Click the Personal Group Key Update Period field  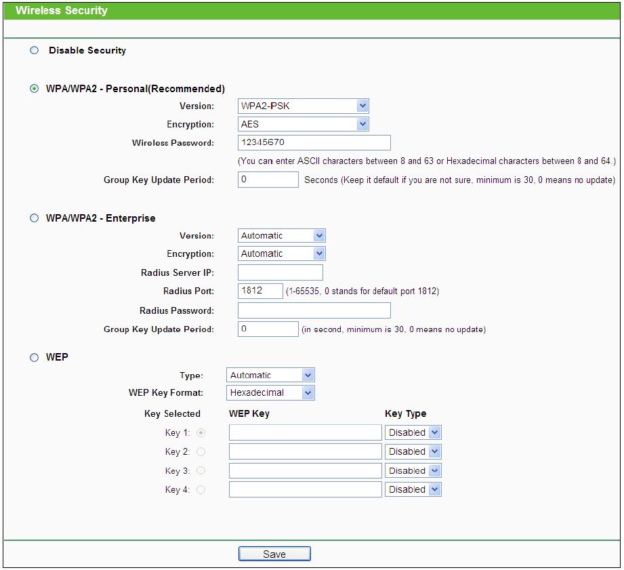tap(268, 180)
